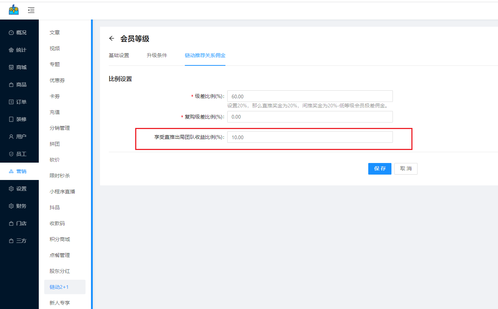Image resolution: width=498 pixels, height=309 pixels.
Task: Click the 保存 save button
Action: (x=379, y=169)
